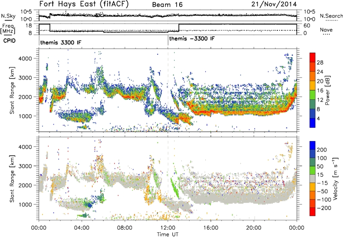Click the 'N.Search' legend label
This screenshot has height=237, width=343.
click(331, 16)
